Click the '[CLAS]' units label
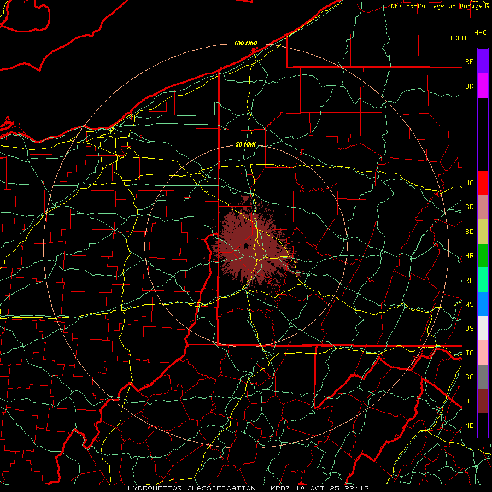The image size is (492, 492). 462,38
